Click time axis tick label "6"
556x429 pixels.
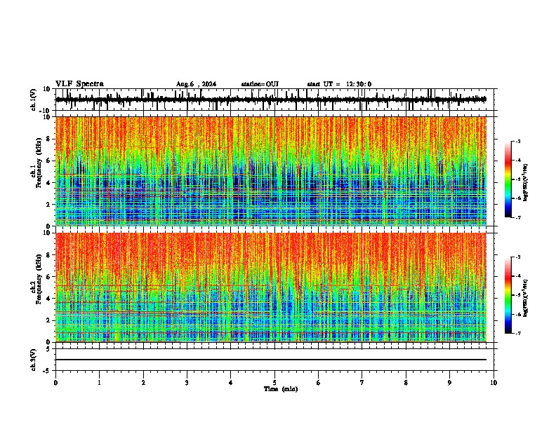point(319,383)
